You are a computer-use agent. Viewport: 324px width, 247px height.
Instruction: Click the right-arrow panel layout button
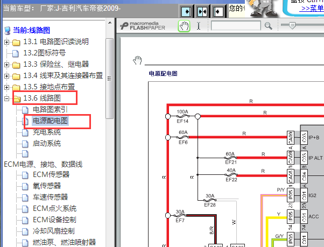click(x=186, y=11)
